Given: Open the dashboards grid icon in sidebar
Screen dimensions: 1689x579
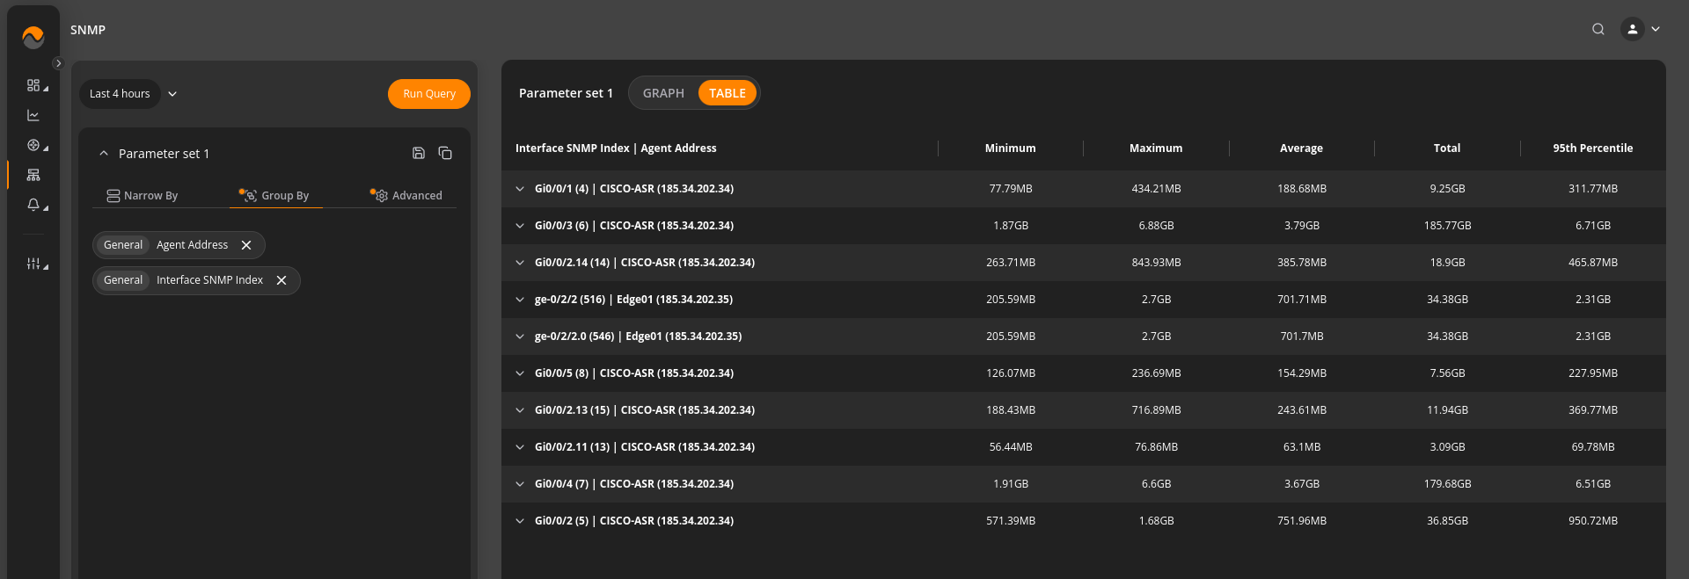Looking at the screenshot, I should click(x=33, y=85).
